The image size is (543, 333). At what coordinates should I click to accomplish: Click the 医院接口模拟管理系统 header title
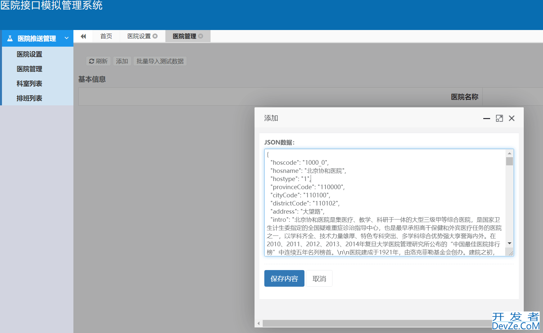51,5
